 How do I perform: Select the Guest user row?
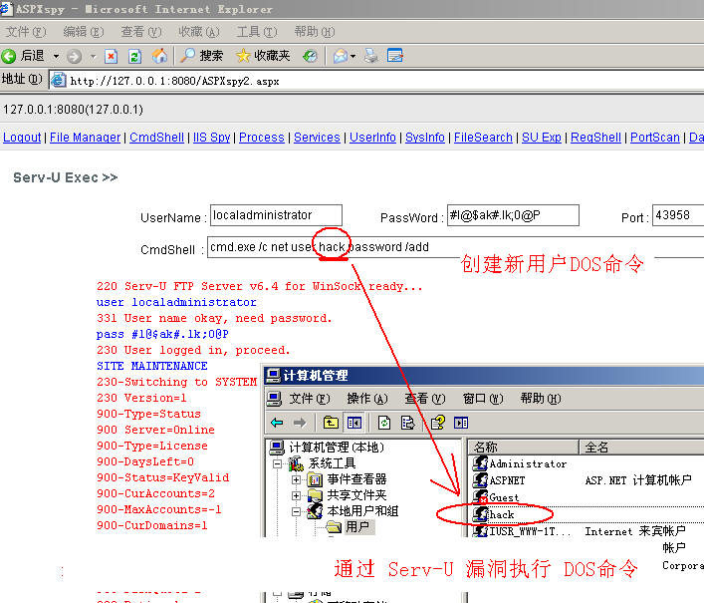point(496,497)
